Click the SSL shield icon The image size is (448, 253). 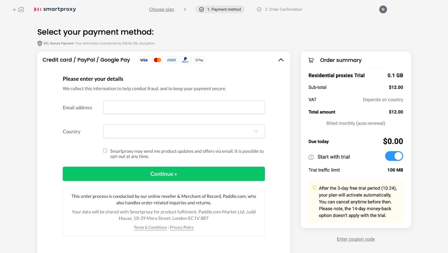click(x=40, y=43)
